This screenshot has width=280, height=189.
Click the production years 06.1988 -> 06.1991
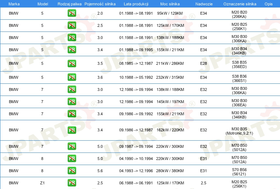click(136, 183)
